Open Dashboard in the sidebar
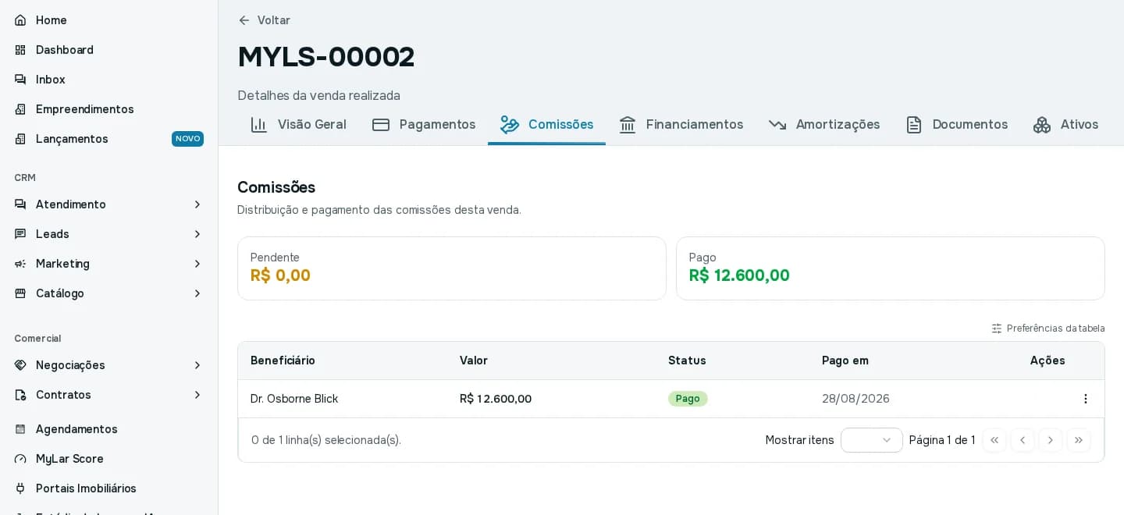Screen dimensions: 1124x515 [x=109, y=50]
